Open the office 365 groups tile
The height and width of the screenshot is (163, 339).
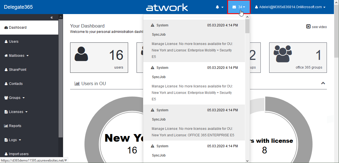tap(298, 58)
